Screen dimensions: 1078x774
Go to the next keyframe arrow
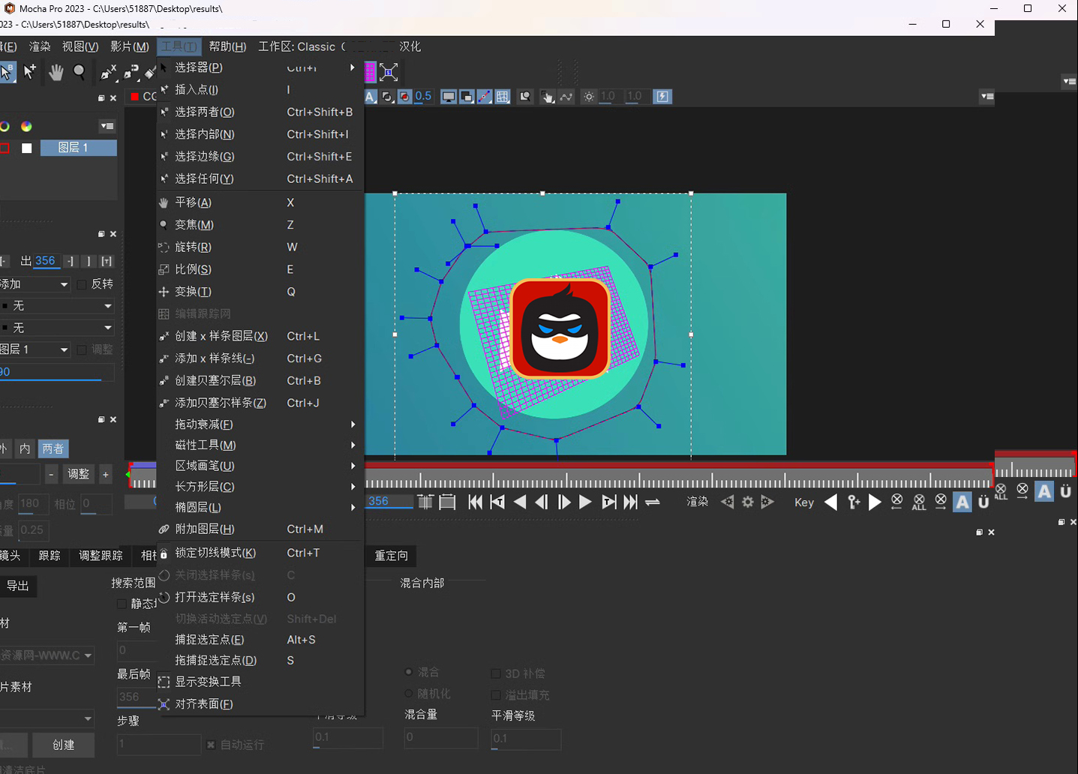(x=875, y=502)
